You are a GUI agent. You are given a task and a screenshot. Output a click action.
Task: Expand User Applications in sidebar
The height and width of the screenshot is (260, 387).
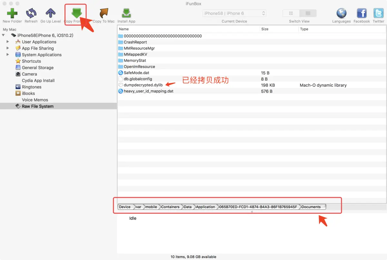8,42
